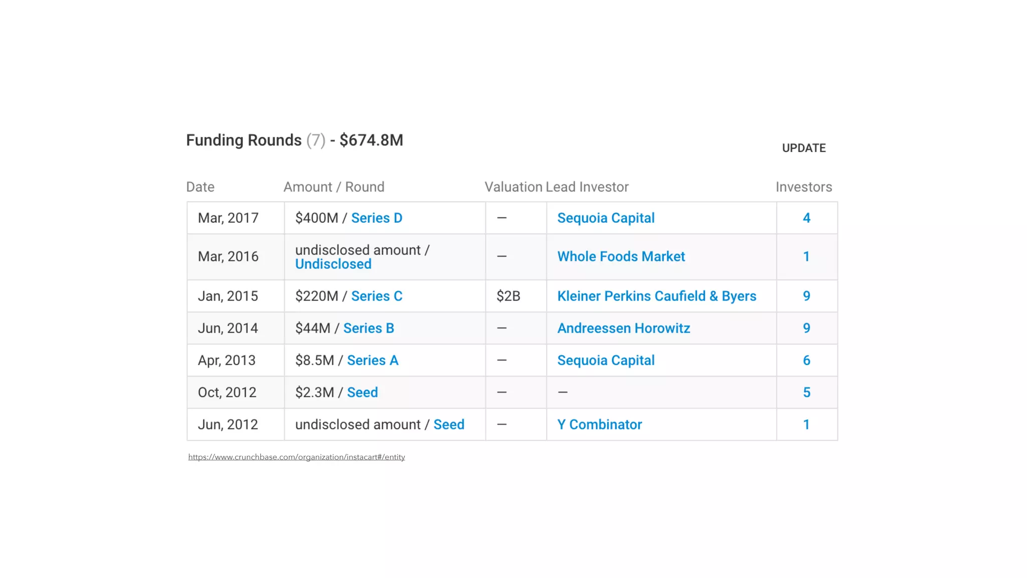Open Kleiner Perkins Caufield & Byers link
This screenshot has height=578, width=1027.
click(x=656, y=296)
